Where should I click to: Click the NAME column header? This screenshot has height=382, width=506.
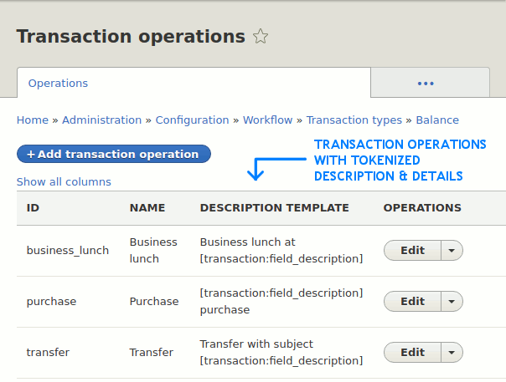coord(147,208)
